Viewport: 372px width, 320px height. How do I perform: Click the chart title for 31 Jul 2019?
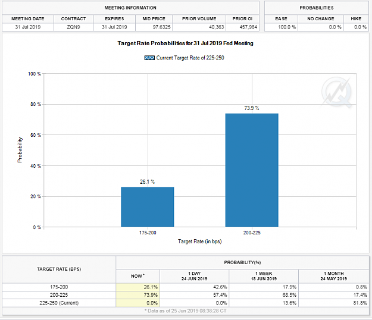click(x=185, y=43)
